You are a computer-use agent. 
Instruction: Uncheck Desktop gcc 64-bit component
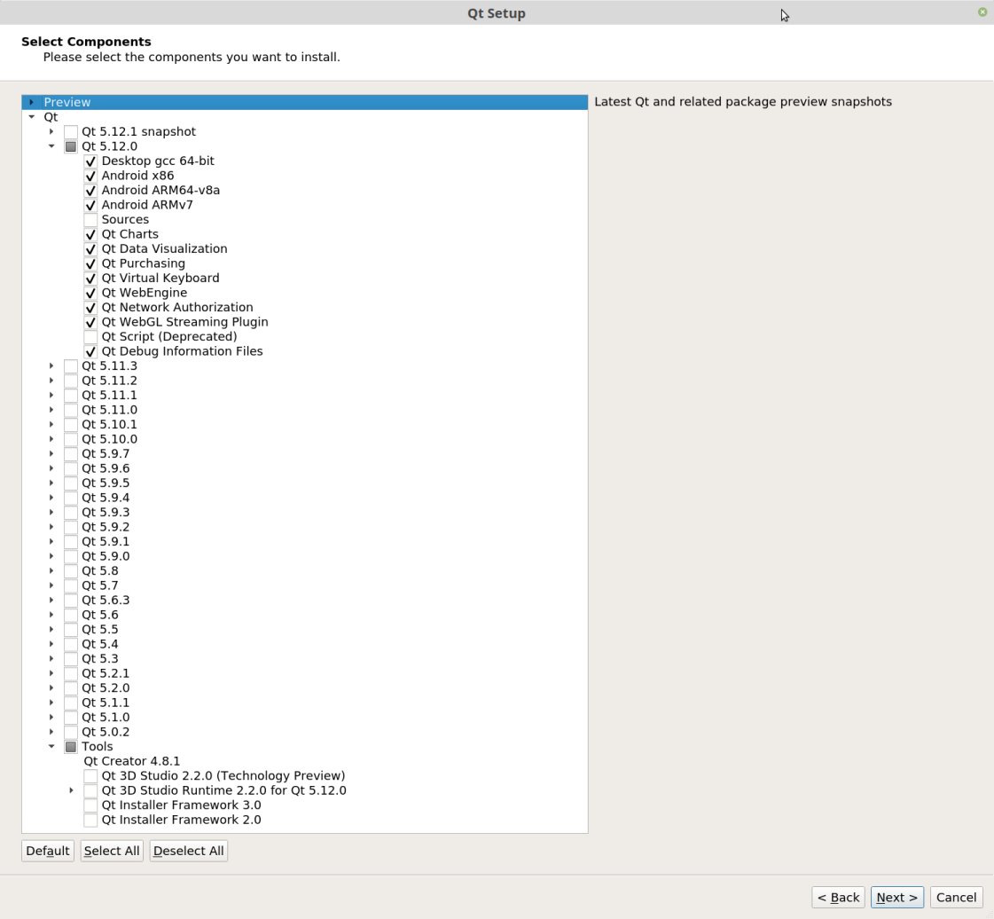pyautogui.click(x=90, y=161)
